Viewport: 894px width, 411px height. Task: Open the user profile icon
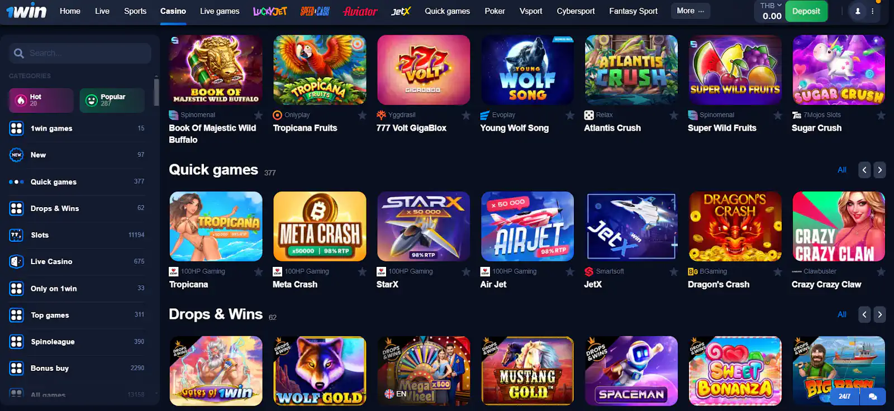click(858, 11)
